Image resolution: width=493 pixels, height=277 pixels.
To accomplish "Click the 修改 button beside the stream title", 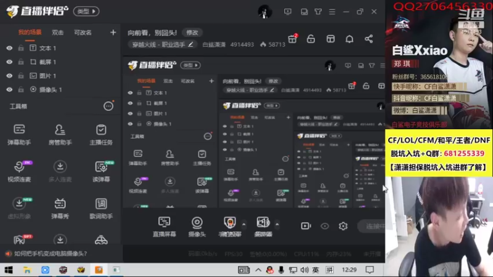I will pyautogui.click(x=192, y=33).
